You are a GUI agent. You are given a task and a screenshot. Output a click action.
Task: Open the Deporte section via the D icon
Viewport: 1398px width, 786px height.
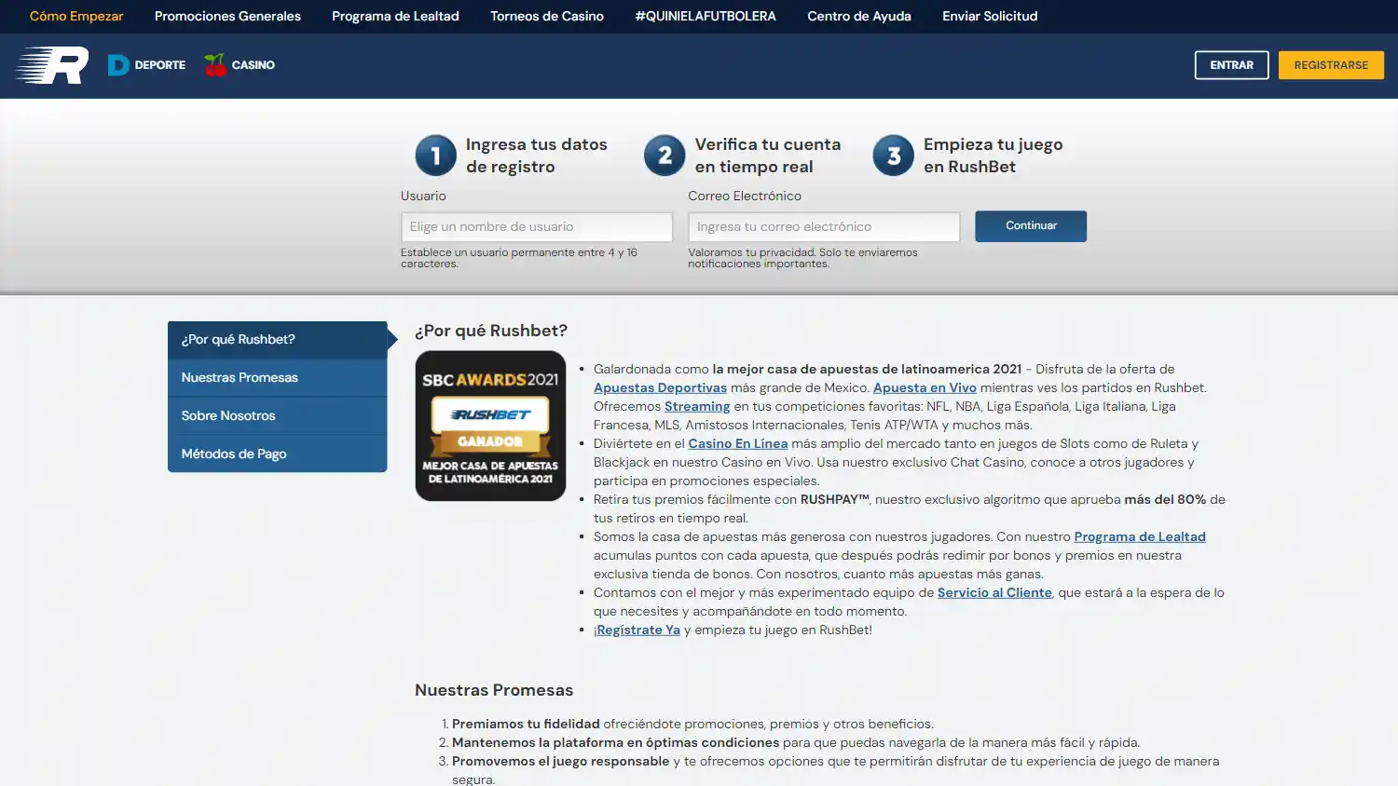pyautogui.click(x=118, y=65)
